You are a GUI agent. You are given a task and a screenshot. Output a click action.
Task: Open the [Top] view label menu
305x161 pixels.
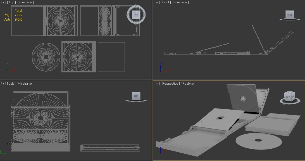[11, 2]
